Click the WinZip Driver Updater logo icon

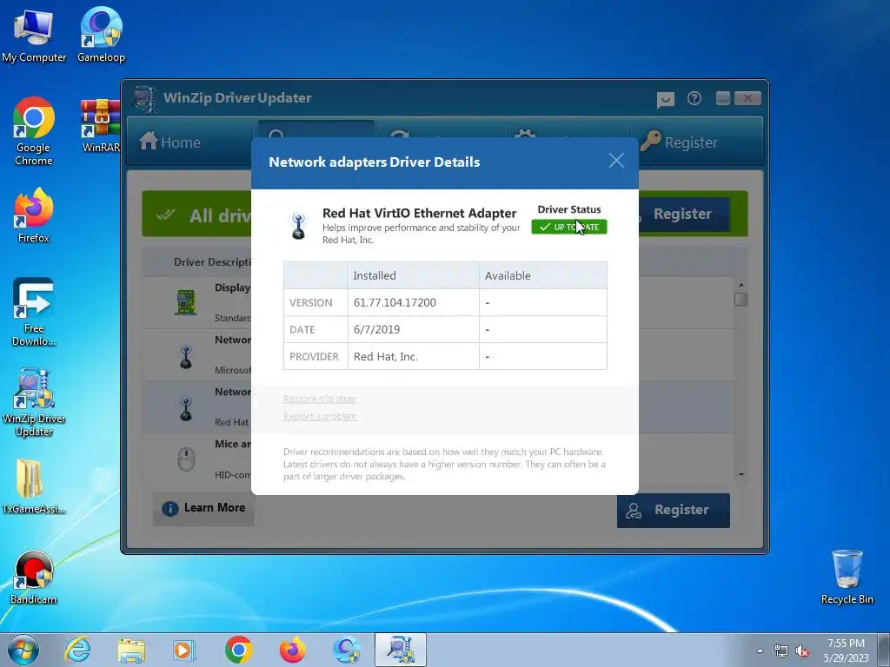[x=145, y=99]
